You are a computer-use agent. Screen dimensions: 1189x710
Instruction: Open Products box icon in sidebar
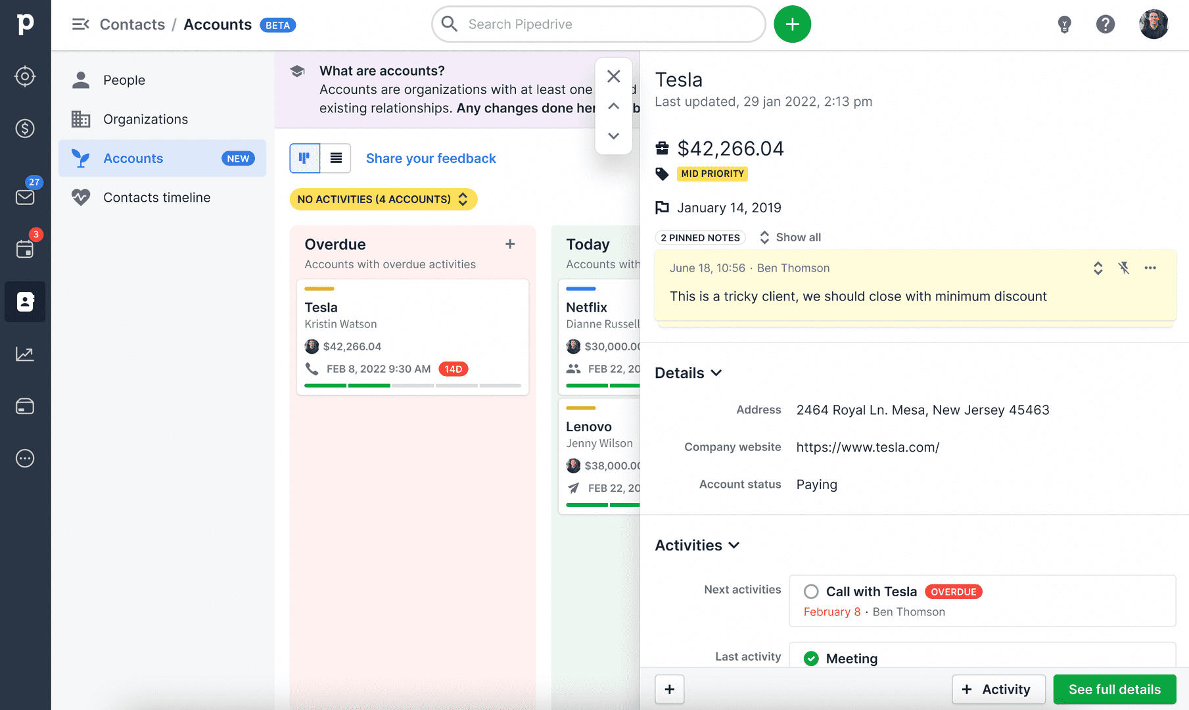click(25, 406)
